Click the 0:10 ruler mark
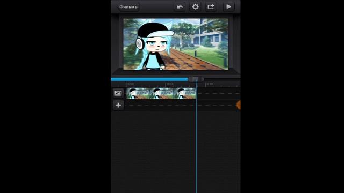The image size is (344, 193). pos(210,84)
